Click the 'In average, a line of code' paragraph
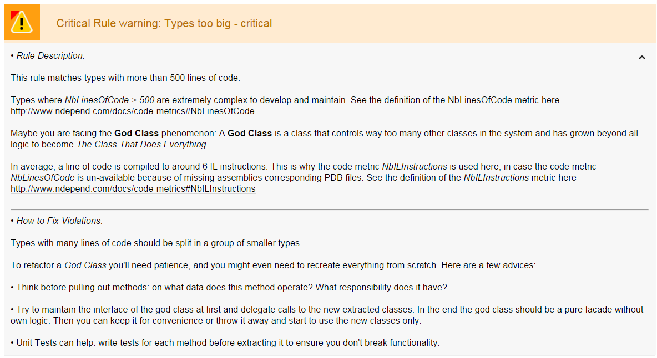Viewport: 657px width, 358px height. pos(303,167)
